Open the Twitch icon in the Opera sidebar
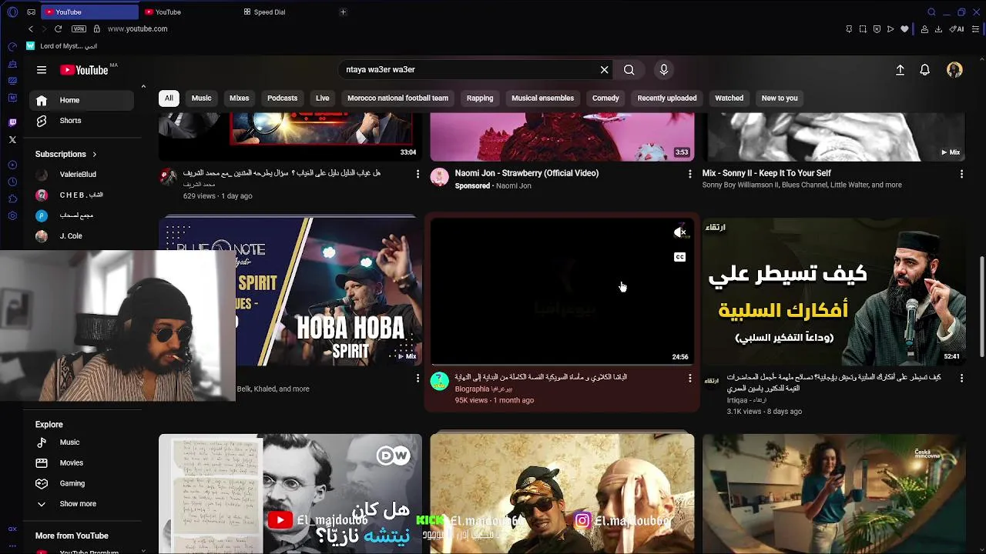Viewport: 986px width, 554px height. pos(12,122)
